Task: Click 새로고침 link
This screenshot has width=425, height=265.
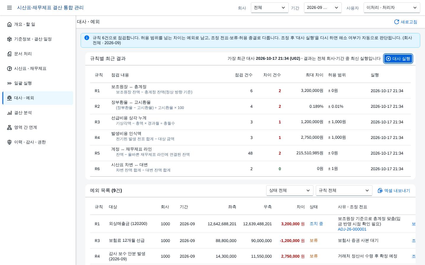Action: click(x=406, y=22)
